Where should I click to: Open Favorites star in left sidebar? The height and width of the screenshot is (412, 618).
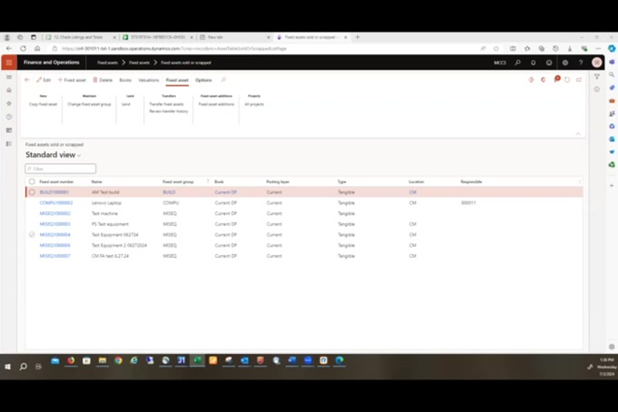[9, 103]
